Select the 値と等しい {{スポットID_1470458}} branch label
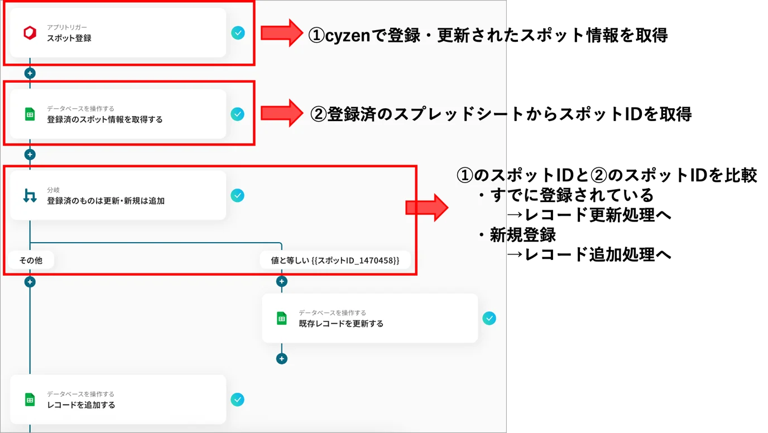 [x=335, y=260]
